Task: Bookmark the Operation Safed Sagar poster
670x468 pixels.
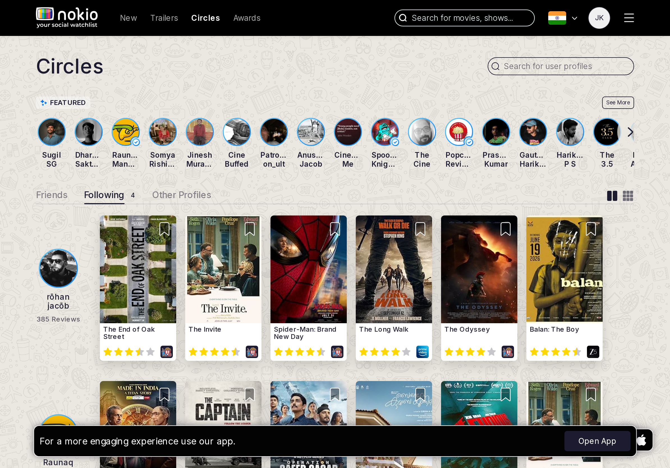Action: point(335,394)
